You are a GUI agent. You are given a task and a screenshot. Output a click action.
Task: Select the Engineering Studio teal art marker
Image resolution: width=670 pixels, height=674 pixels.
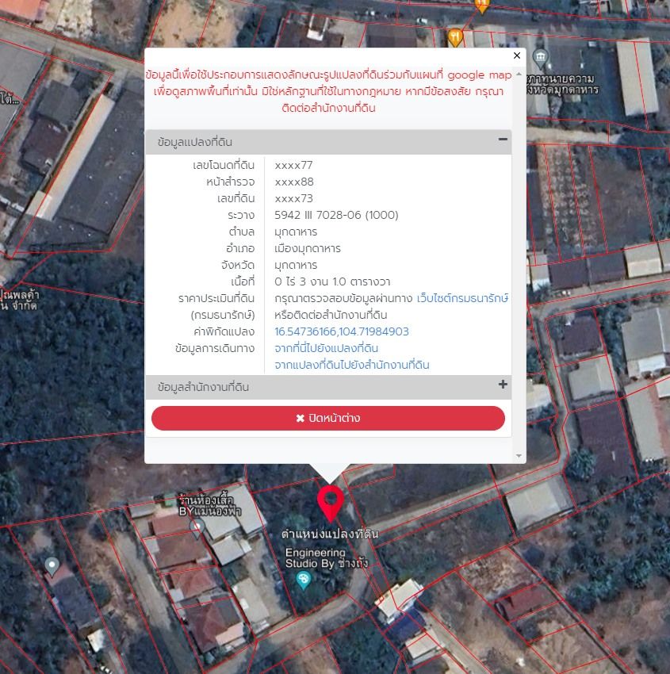[304, 580]
